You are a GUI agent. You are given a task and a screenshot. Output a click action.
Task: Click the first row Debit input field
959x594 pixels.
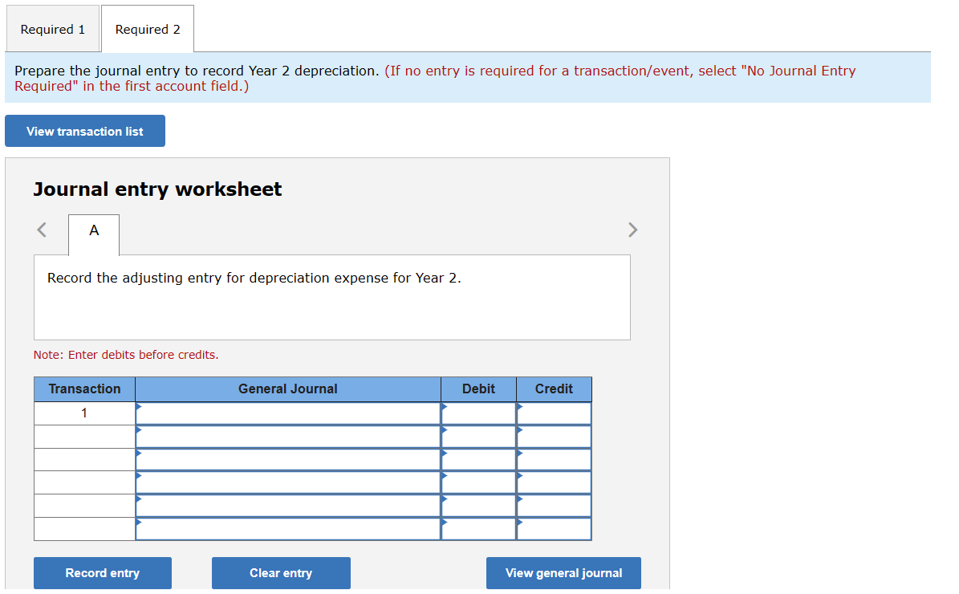point(478,413)
